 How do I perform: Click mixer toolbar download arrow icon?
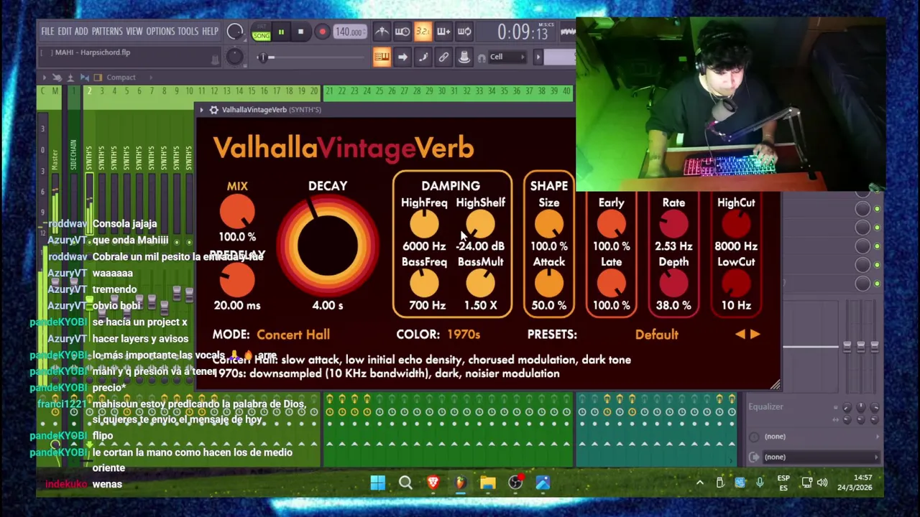point(70,77)
